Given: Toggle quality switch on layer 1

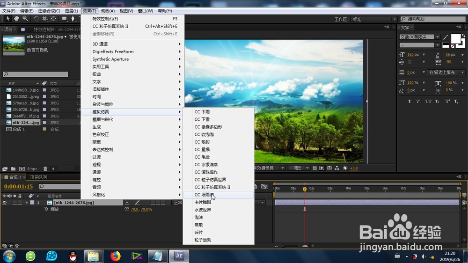Looking at the screenshot, I should coord(137,203).
